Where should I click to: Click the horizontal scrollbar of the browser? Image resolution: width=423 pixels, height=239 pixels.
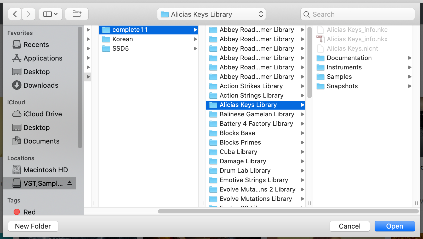[288, 211]
